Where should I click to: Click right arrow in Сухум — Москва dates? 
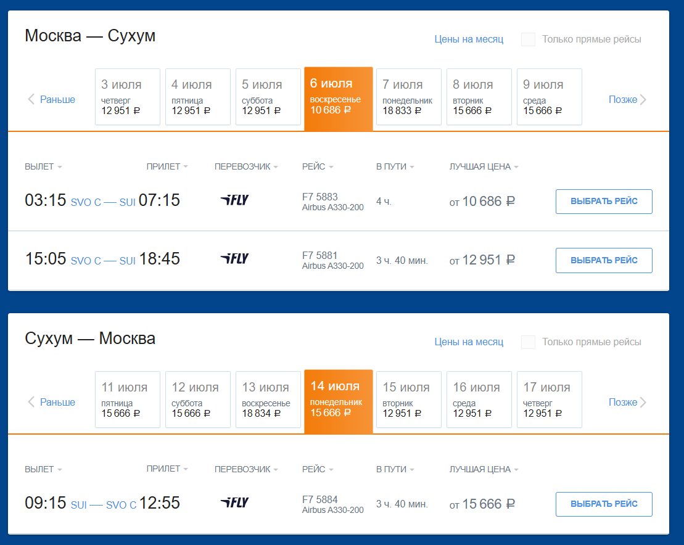[x=643, y=402]
